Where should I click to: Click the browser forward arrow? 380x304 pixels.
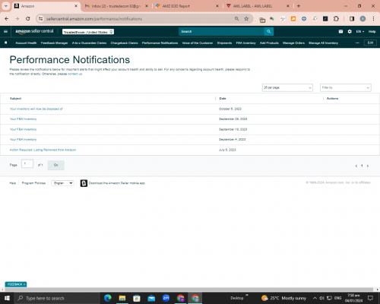17,19
